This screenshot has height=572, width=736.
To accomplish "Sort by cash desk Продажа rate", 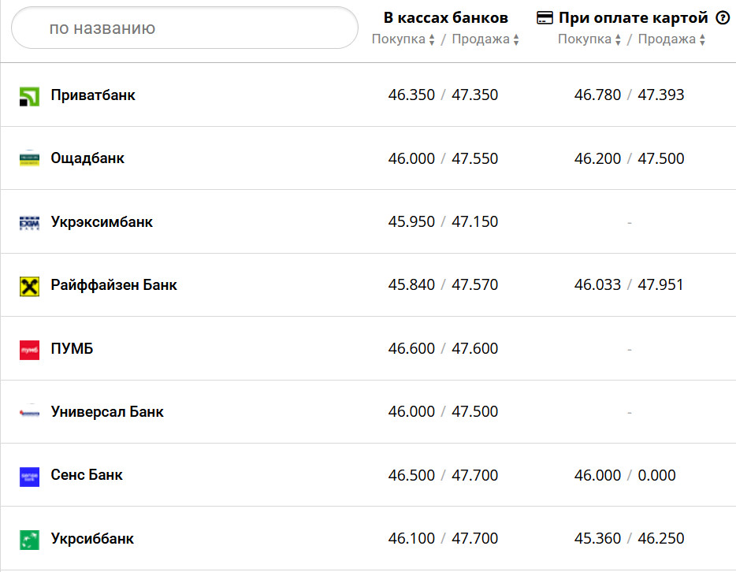I will (485, 39).
